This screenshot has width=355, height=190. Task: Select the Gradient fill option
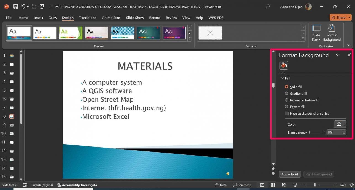(x=287, y=94)
